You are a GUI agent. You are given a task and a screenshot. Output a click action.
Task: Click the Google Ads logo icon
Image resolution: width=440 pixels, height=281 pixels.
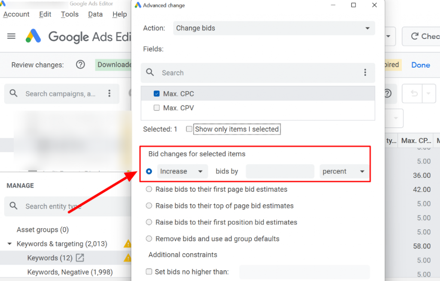(x=34, y=36)
